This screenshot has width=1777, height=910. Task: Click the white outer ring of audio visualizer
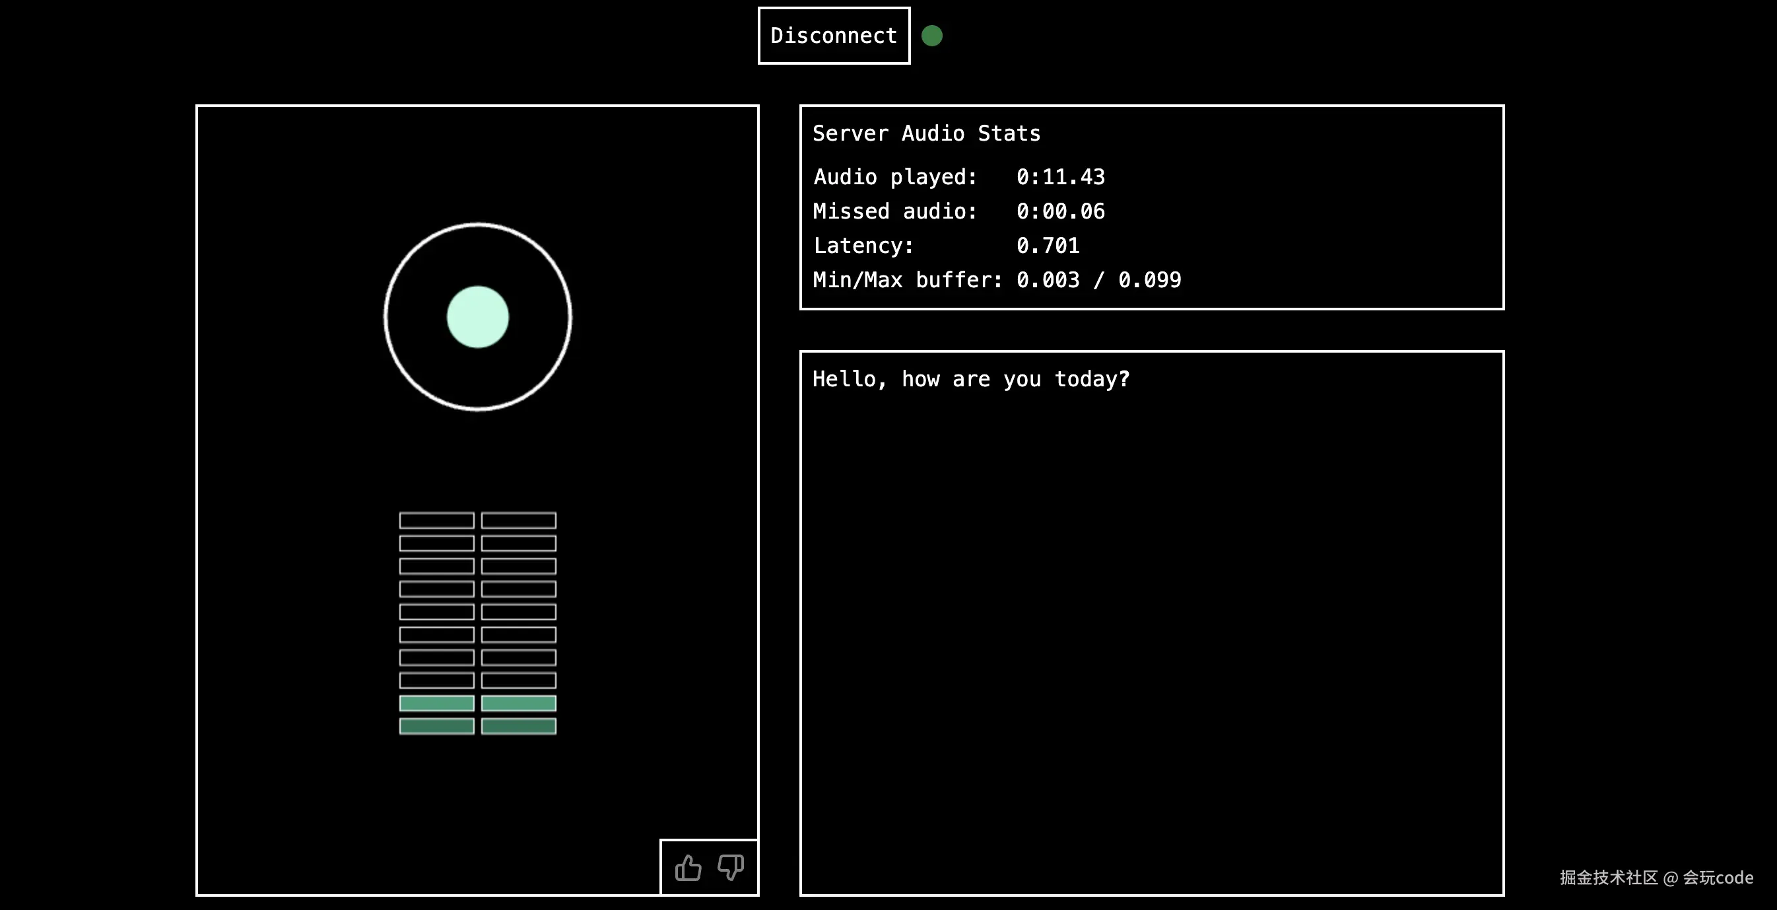[x=477, y=225]
